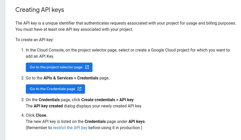Click the bold 'Close.' text in step 4
This screenshot has width=241, height=140.
point(41,115)
